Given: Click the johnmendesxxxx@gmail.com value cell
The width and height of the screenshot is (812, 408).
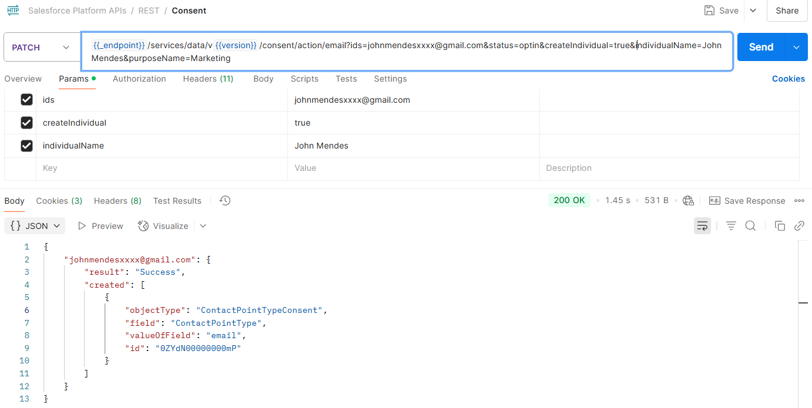Looking at the screenshot, I should (414, 100).
